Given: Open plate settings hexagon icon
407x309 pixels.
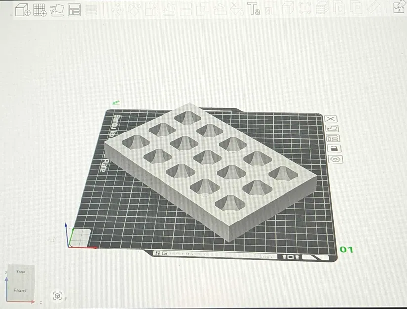Looking at the screenshot, I should [335, 159].
